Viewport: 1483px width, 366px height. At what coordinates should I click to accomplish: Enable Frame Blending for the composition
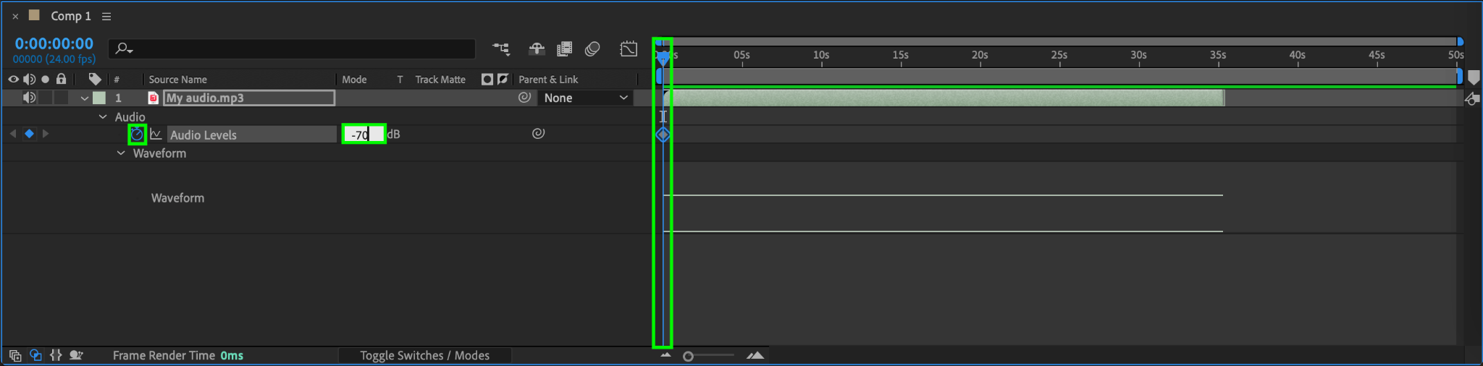pyautogui.click(x=564, y=48)
